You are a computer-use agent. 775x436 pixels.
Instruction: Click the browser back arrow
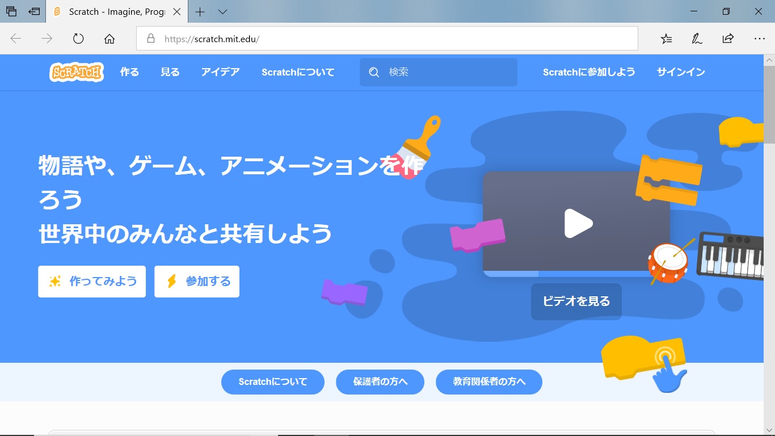pos(16,39)
